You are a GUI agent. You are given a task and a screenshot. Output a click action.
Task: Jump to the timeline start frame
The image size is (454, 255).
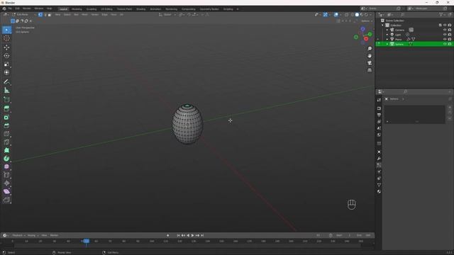(178, 235)
